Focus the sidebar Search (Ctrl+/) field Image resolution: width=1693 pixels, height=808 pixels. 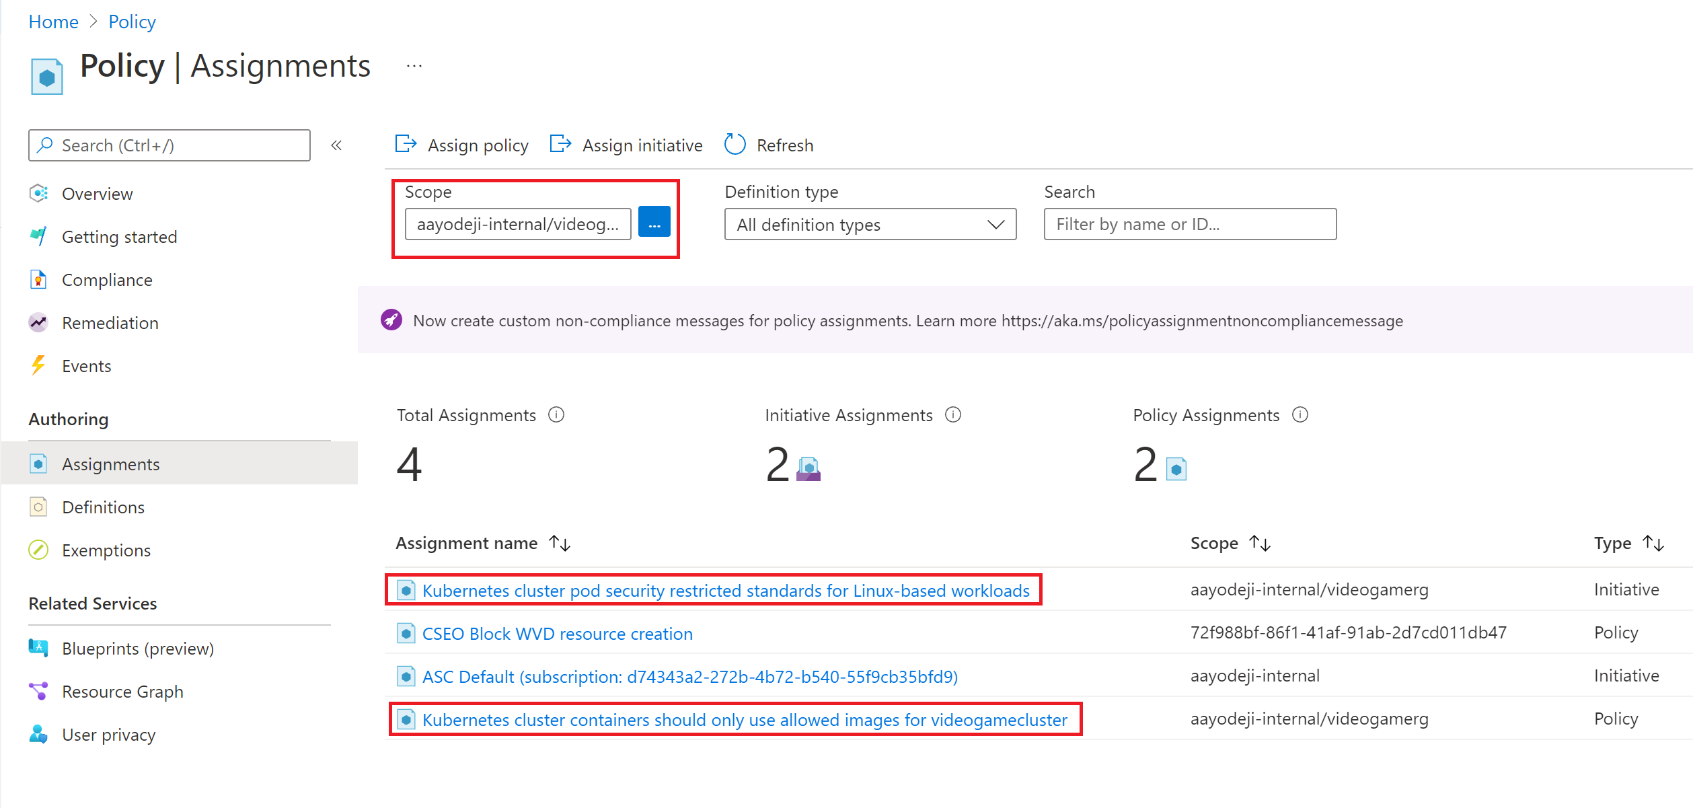(x=170, y=145)
